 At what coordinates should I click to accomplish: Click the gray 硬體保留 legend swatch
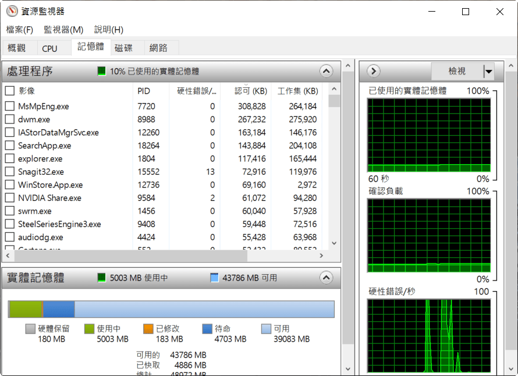pos(31,329)
